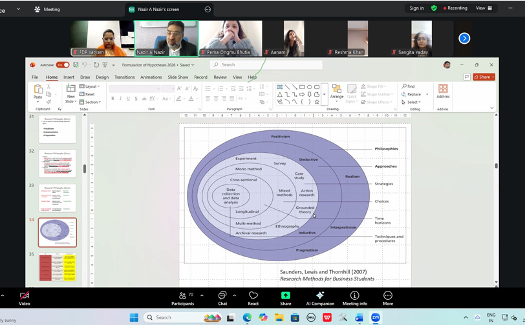525x325 pixels.
Task: Click the red Share button in PowerPoint
Action: pos(484,77)
